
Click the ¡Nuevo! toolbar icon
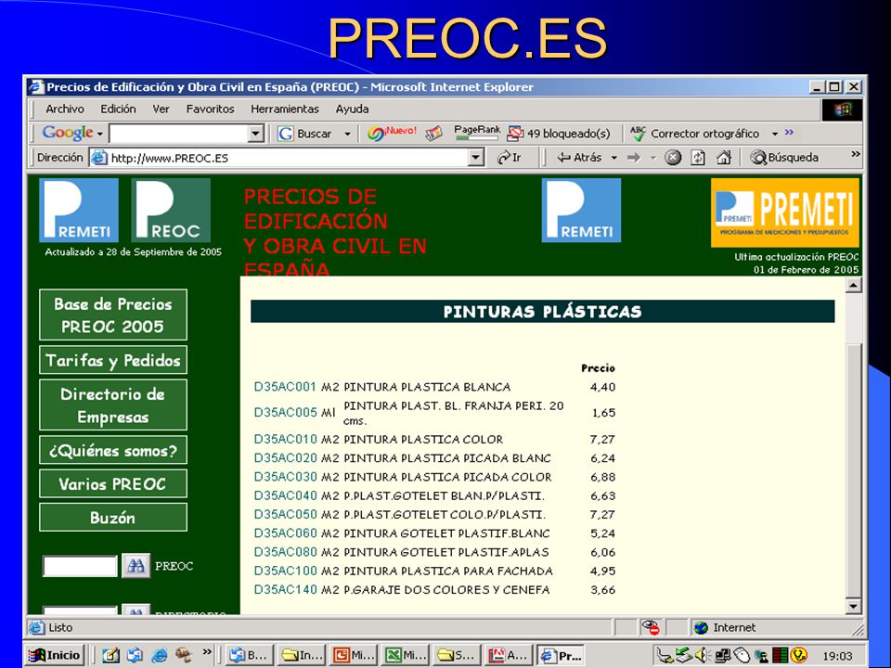click(x=392, y=133)
